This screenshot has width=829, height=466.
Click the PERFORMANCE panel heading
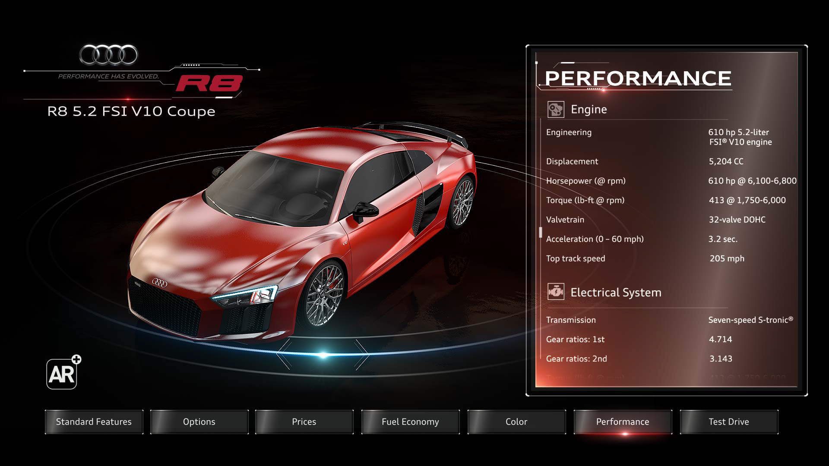[638, 78]
